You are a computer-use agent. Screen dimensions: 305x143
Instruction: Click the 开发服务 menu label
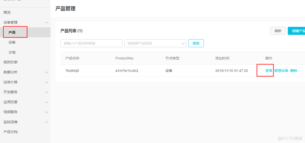11,92
